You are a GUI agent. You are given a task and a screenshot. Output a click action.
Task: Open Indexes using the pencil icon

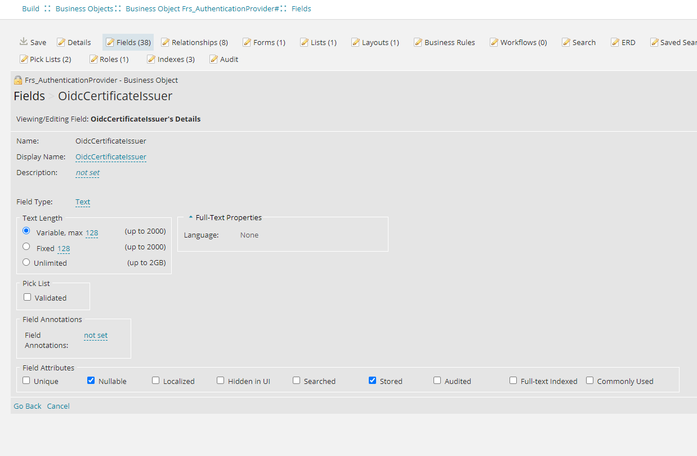point(151,59)
